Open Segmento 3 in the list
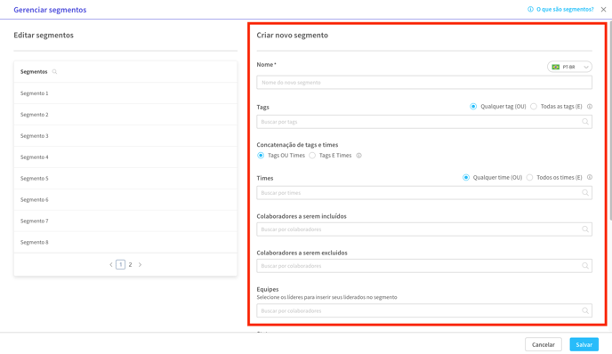Viewport: 612px width, 354px height. tap(125, 136)
